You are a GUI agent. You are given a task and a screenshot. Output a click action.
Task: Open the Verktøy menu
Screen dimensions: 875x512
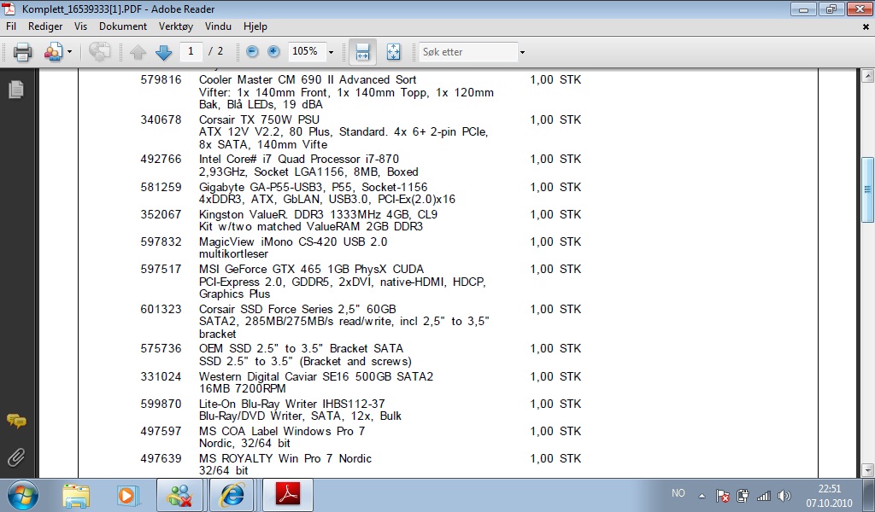tap(176, 26)
